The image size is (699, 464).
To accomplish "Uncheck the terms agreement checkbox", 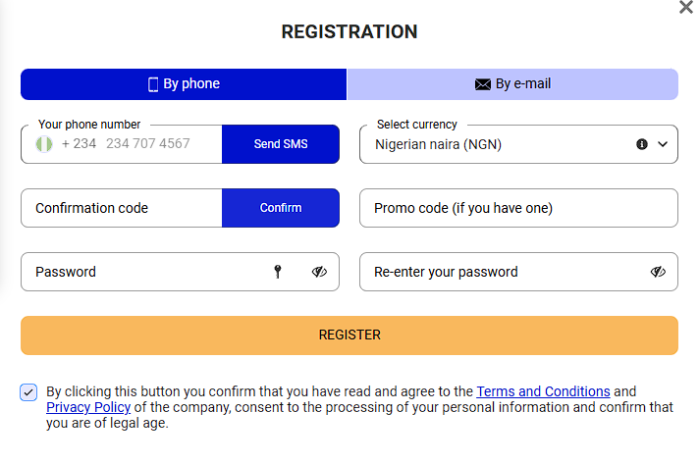I will (x=29, y=391).
